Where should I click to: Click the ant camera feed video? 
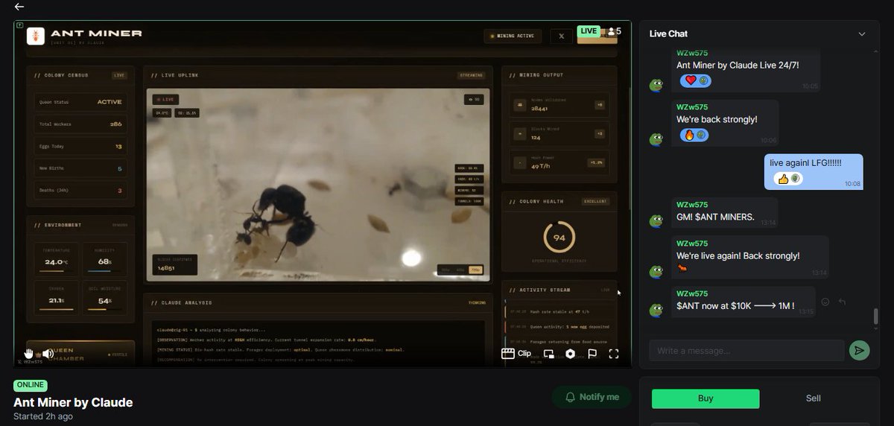(318, 185)
